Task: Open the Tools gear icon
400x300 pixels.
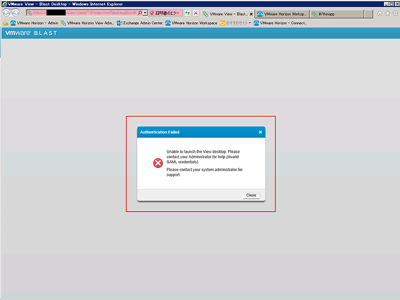Action: (x=396, y=13)
